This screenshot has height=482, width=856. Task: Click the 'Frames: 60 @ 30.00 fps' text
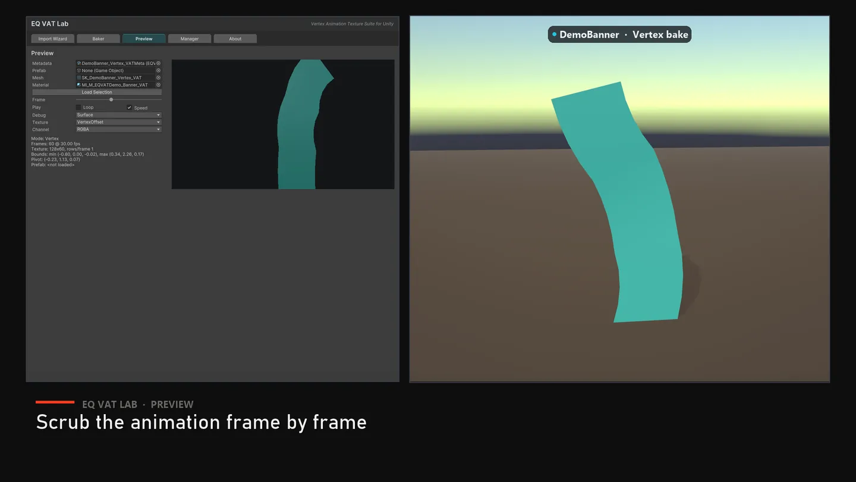pyautogui.click(x=56, y=144)
